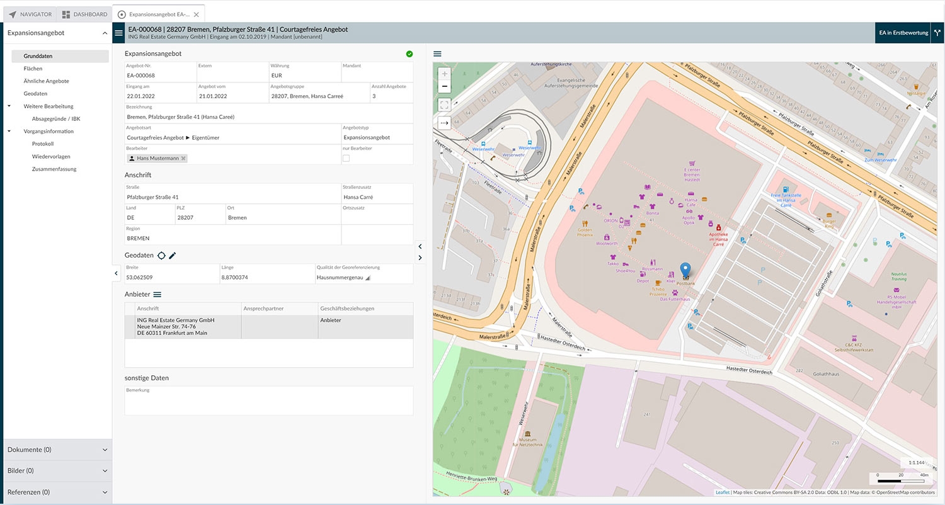This screenshot has height=505, width=945.
Task: Zoom out on the map
Action: (x=445, y=86)
